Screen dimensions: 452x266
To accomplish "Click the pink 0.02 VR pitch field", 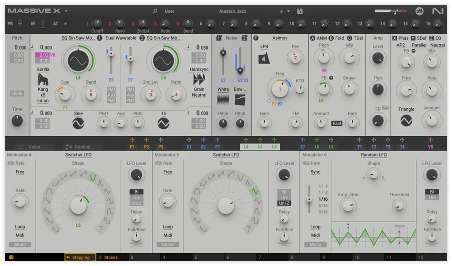I will coord(42,55).
